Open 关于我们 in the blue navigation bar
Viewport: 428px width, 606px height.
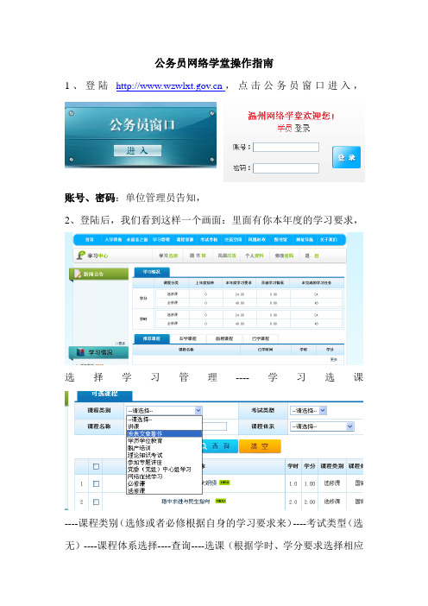329,240
